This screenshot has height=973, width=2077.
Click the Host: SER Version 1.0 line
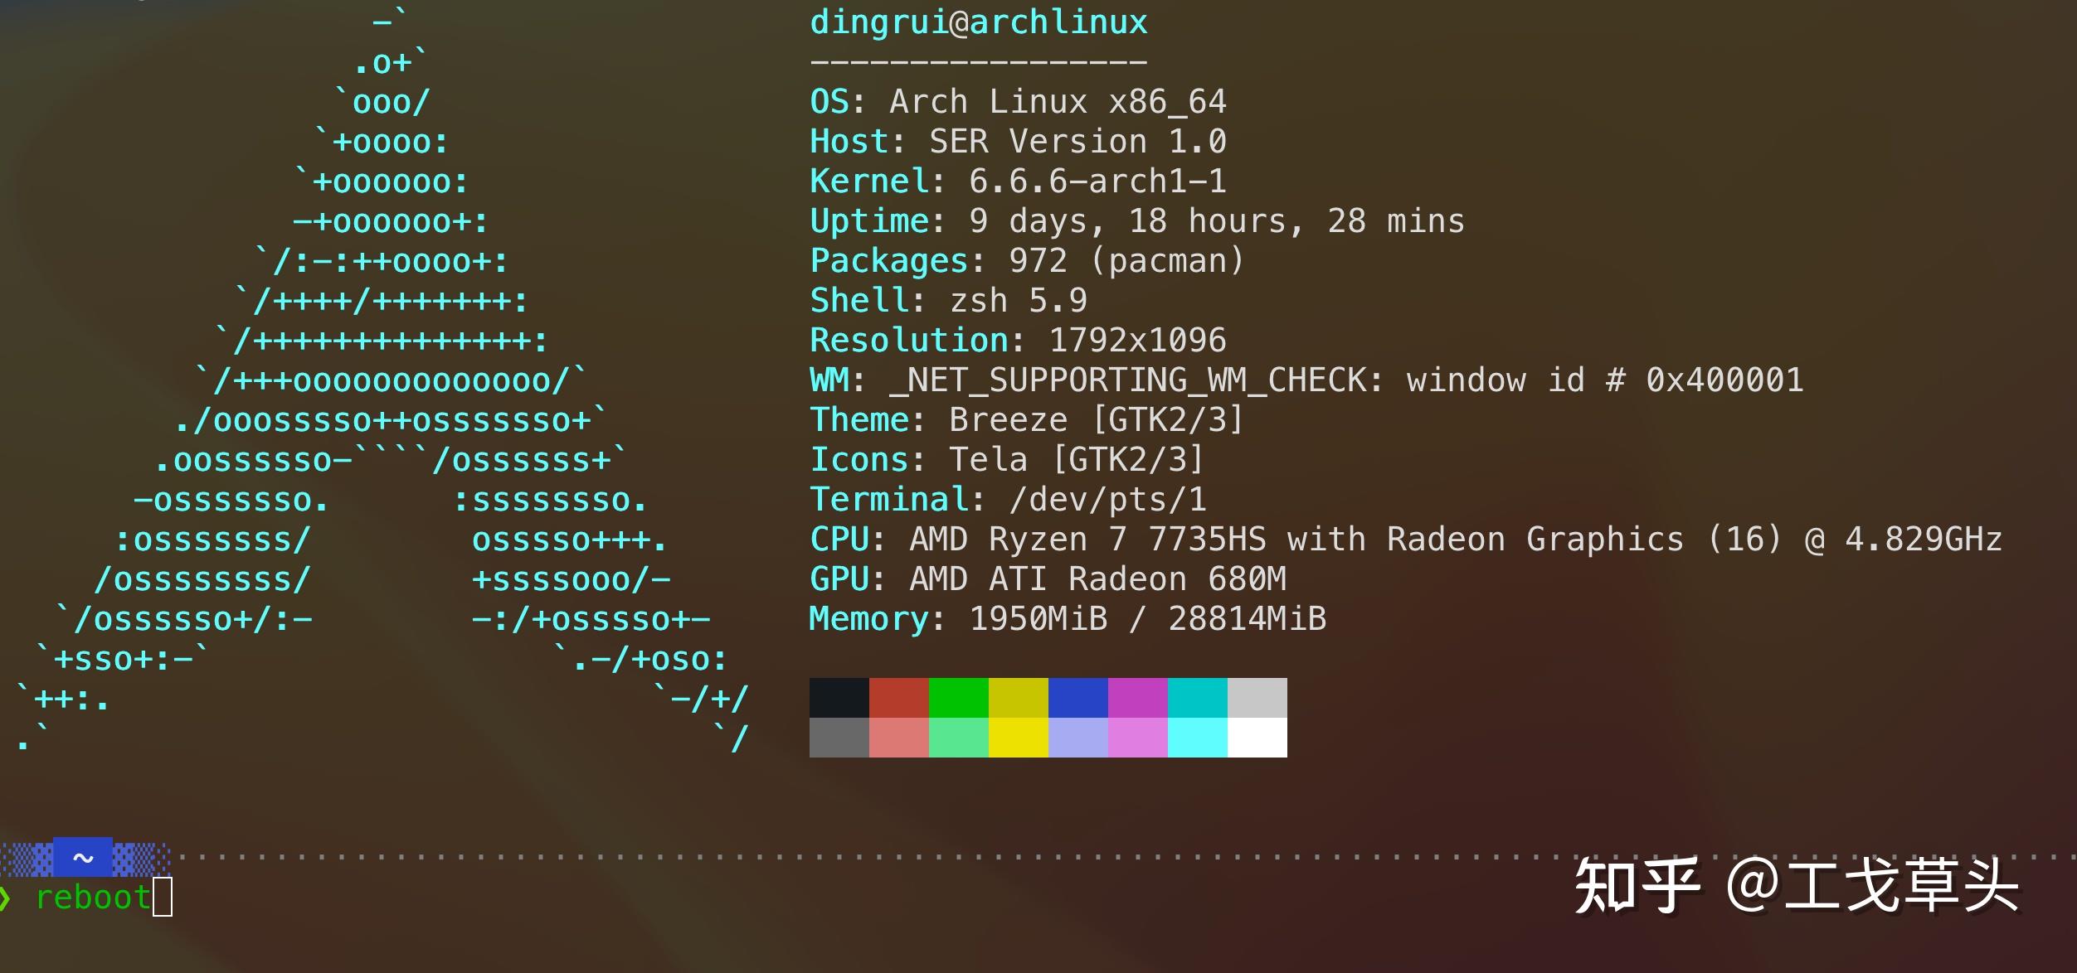click(1018, 142)
